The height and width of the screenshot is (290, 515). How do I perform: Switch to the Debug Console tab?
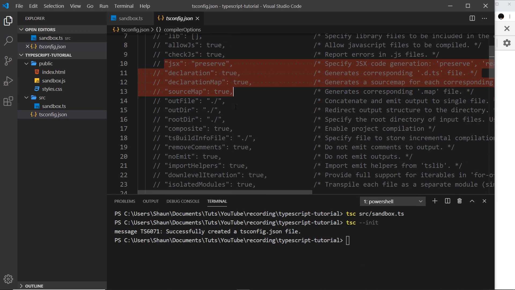[183, 201]
